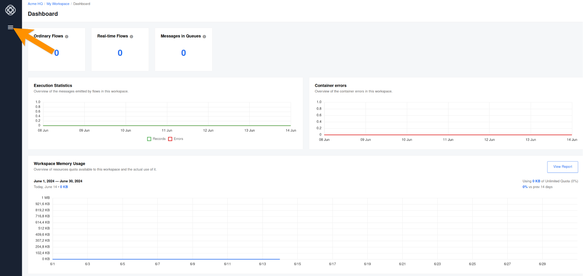This screenshot has width=583, height=276.
Task: Click the '11 Jun' label in Execution Statistics chart
Action: [167, 130]
